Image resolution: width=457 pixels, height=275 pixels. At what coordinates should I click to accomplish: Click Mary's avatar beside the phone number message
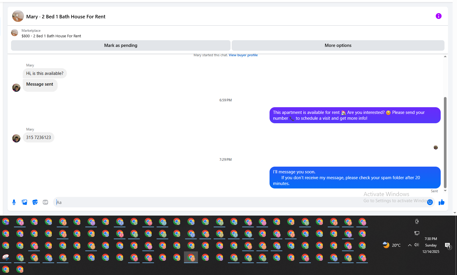click(16, 138)
